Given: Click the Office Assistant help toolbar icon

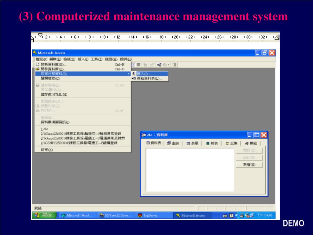Looking at the screenshot, I should [175, 65].
